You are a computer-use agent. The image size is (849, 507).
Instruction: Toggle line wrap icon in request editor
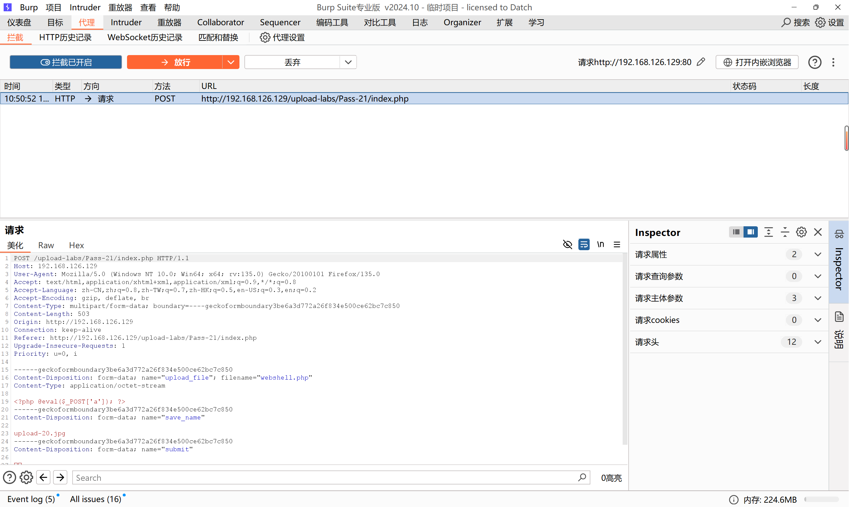(584, 244)
